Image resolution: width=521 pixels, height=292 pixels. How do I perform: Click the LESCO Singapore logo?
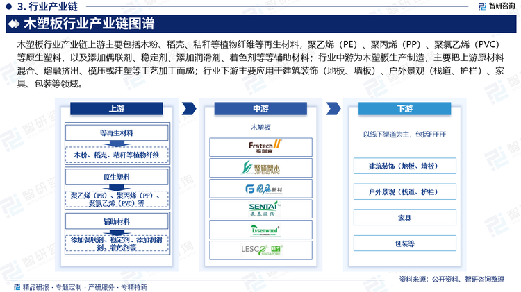tap(260, 250)
